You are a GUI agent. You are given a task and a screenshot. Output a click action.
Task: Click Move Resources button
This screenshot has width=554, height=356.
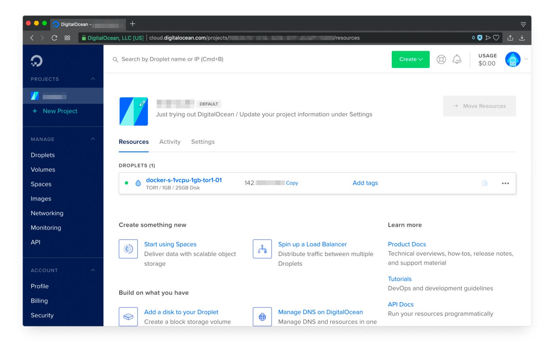(479, 106)
